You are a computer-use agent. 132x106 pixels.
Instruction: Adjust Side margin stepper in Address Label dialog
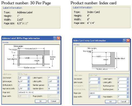(x=29, y=81)
